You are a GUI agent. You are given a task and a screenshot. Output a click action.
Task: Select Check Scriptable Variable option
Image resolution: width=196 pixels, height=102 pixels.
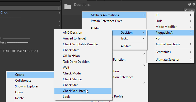(83, 44)
